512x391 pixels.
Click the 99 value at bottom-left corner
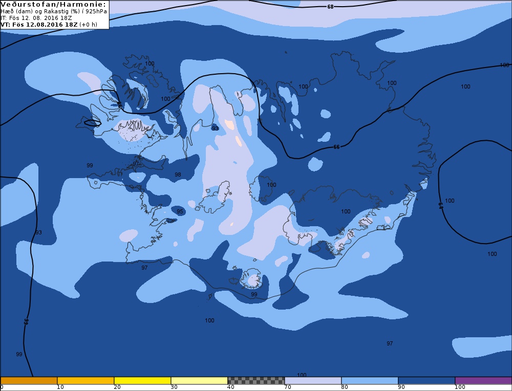19,354
